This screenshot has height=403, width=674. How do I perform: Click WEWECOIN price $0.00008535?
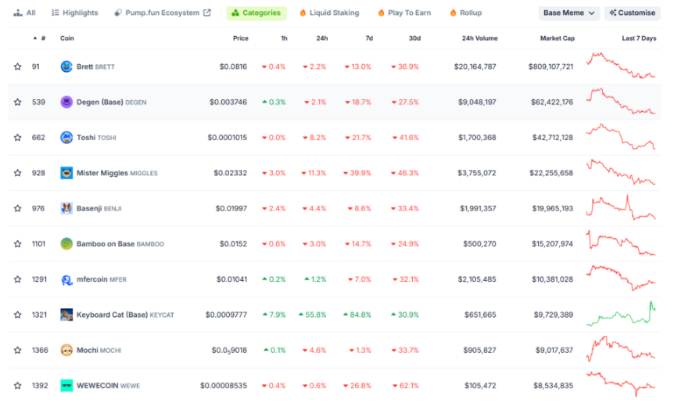pos(224,385)
